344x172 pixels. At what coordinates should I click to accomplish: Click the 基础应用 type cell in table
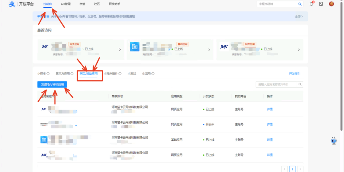click(x=177, y=140)
